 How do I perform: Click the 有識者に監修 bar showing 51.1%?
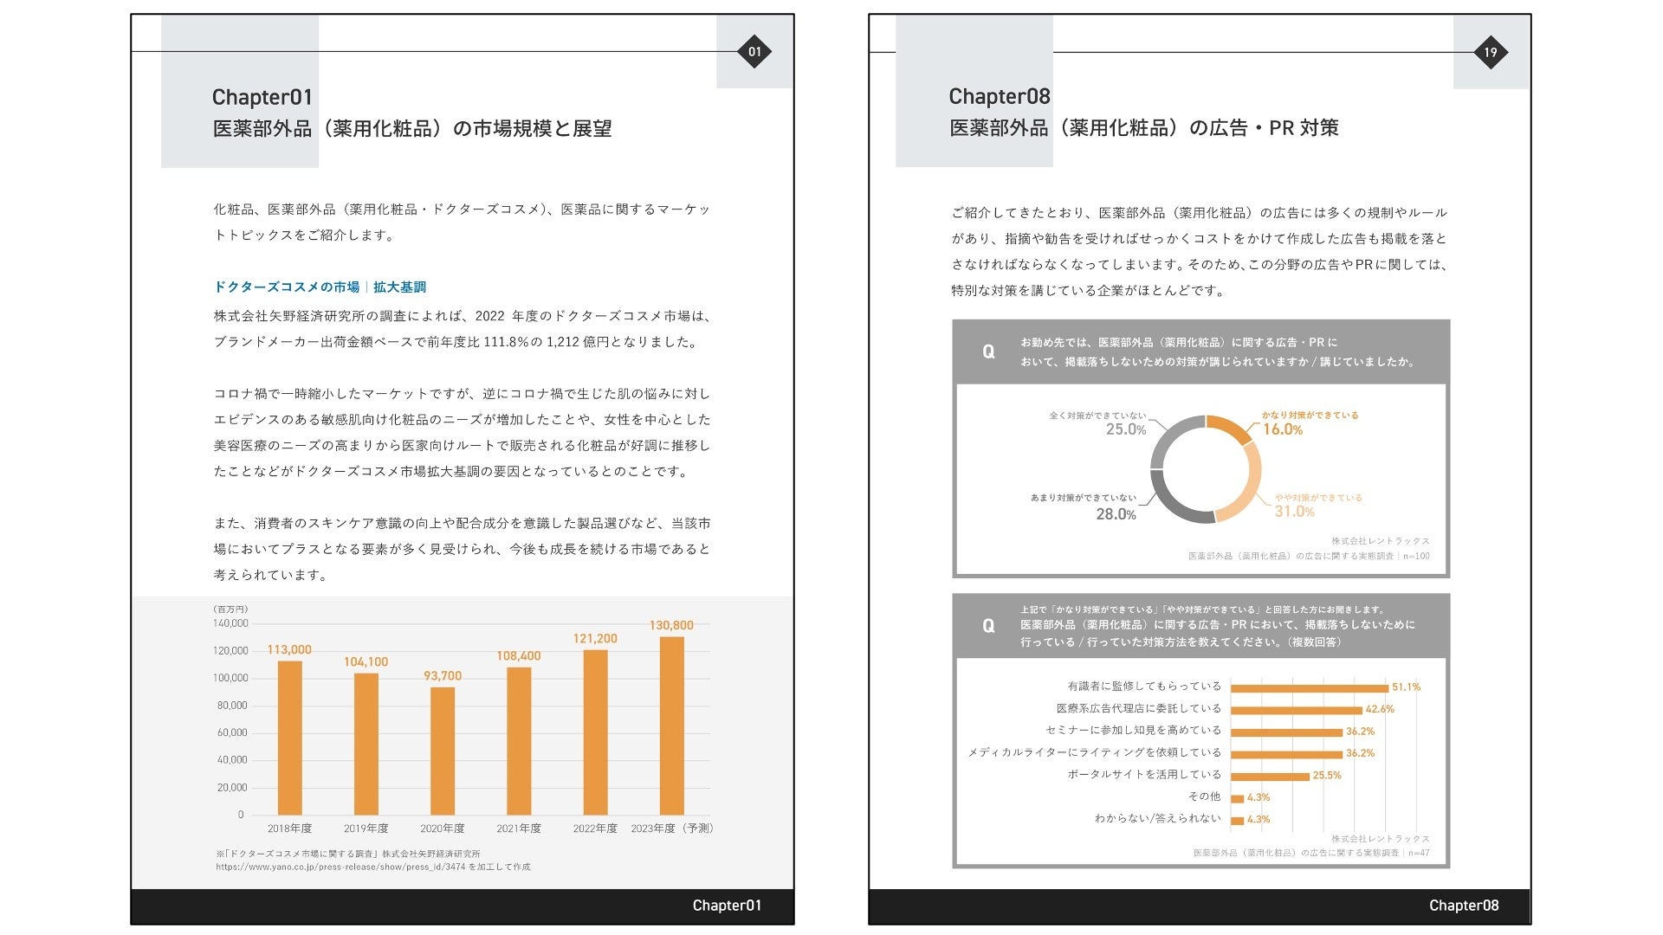[x=1309, y=688]
